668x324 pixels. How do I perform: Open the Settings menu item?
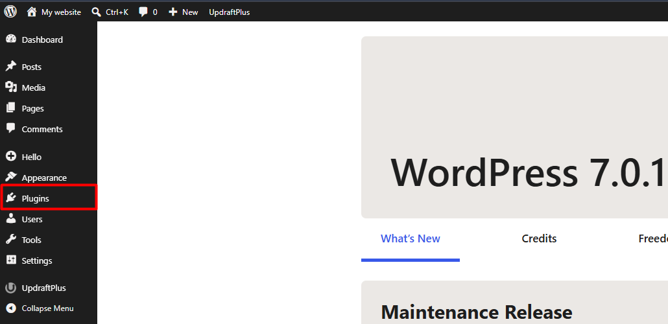[x=49, y=260]
